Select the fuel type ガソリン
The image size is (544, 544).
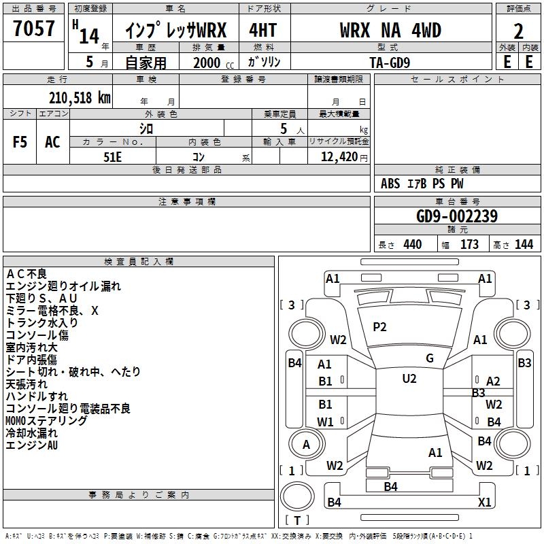tap(264, 62)
